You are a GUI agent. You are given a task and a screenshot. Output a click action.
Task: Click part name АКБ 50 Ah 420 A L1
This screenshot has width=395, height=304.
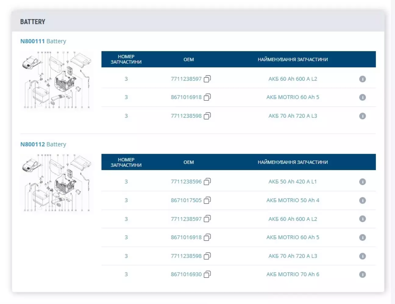292,182
